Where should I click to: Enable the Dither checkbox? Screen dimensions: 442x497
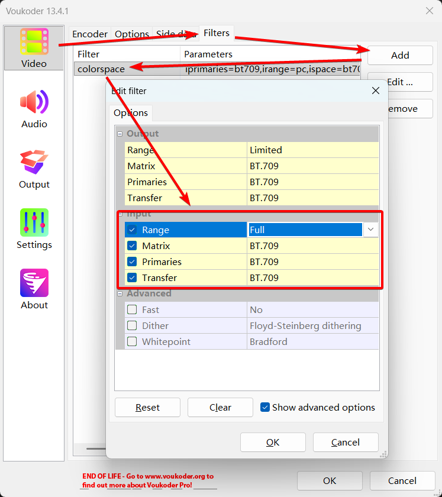(132, 325)
